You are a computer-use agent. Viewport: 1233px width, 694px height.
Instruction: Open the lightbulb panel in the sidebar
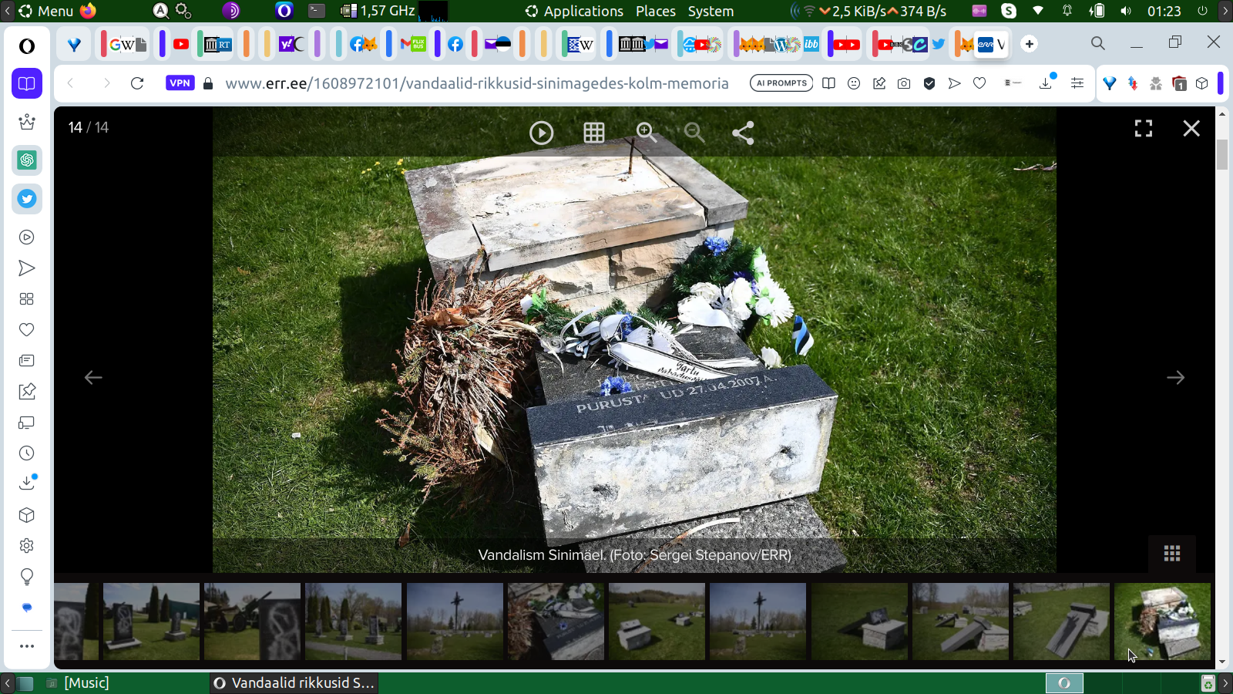27,577
